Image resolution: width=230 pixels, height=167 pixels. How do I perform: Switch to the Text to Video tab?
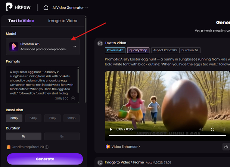tap(21, 21)
